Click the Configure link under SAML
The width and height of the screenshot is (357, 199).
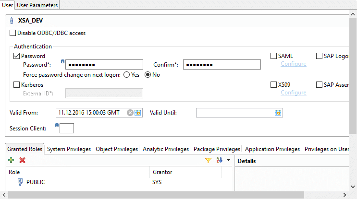[293, 64]
